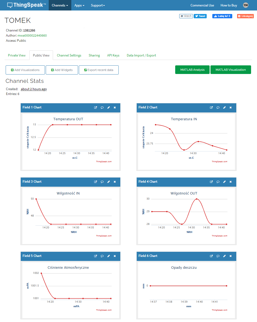Image resolution: width=257 pixels, height=322 pixels.
Task: Click Export recent data
Action: 98,70
